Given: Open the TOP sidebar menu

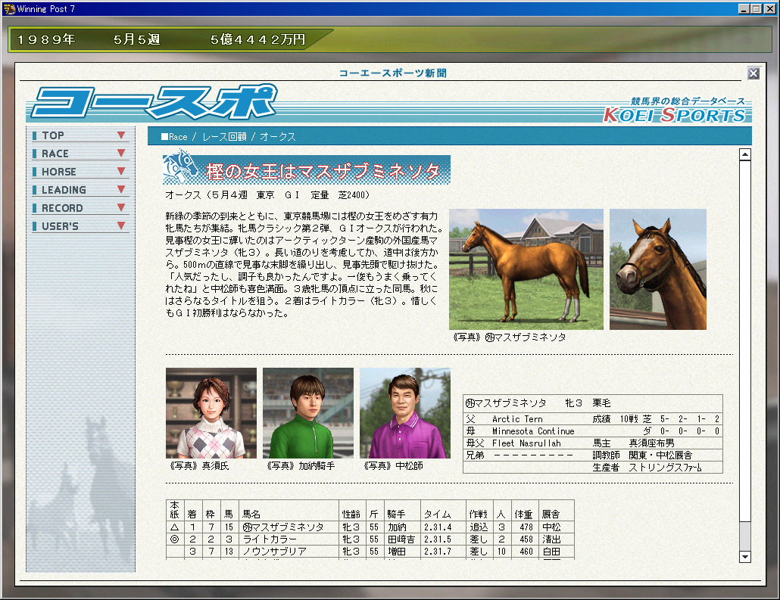Looking at the screenshot, I should coord(80,135).
